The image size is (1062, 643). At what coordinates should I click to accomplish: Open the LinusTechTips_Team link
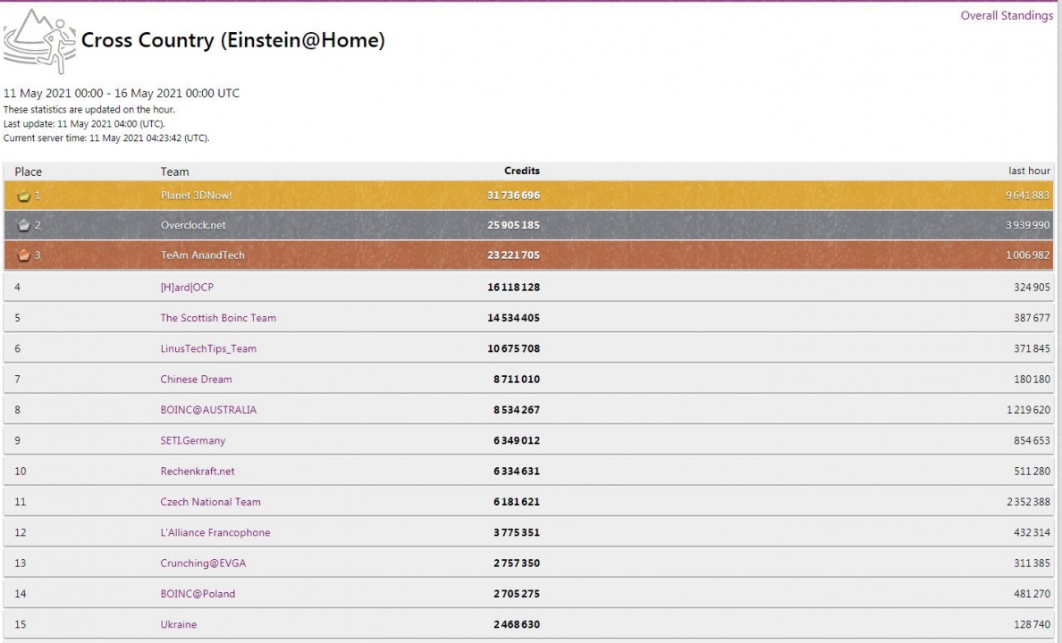tap(208, 349)
